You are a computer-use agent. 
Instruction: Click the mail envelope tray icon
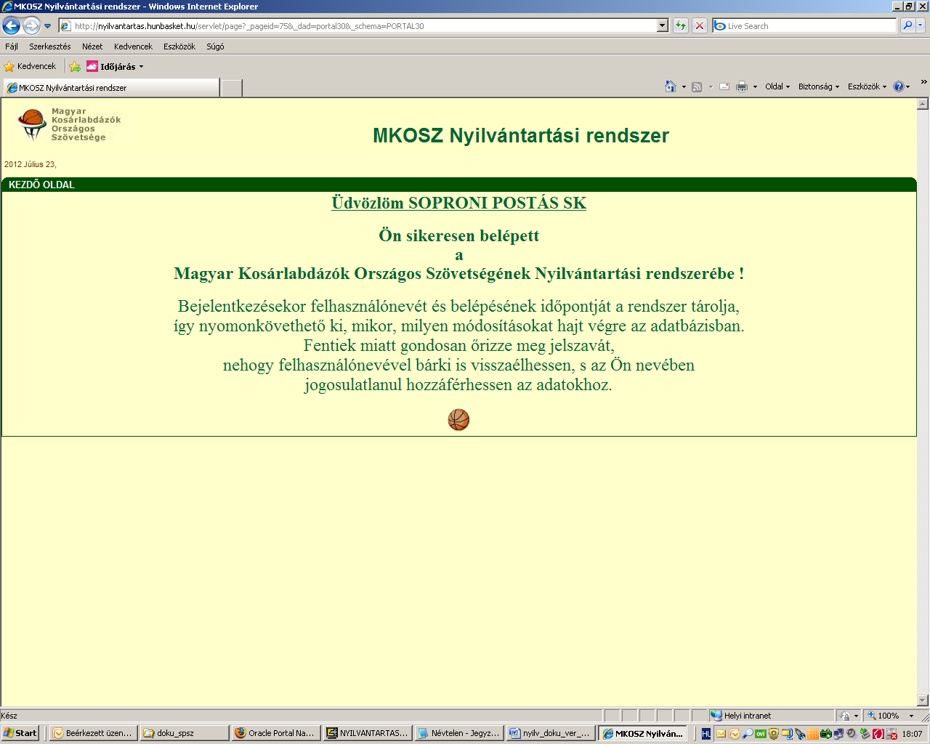pyautogui.click(x=721, y=734)
